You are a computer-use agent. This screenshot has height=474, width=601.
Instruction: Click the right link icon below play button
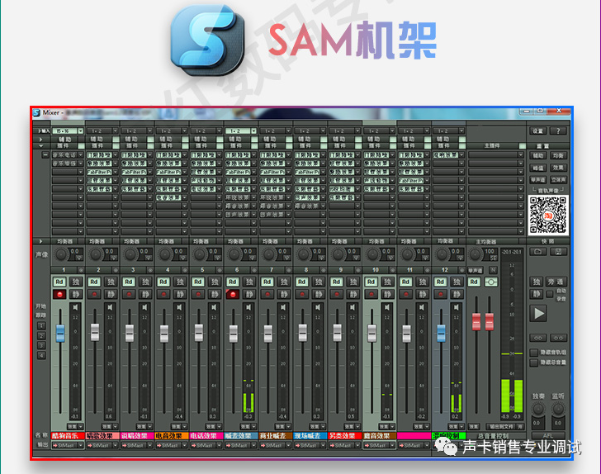coord(558,338)
